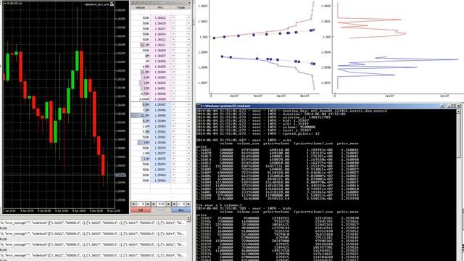Click the sell arrow on the 1.36005 row
This screenshot has height=261, width=464.
[174, 67]
